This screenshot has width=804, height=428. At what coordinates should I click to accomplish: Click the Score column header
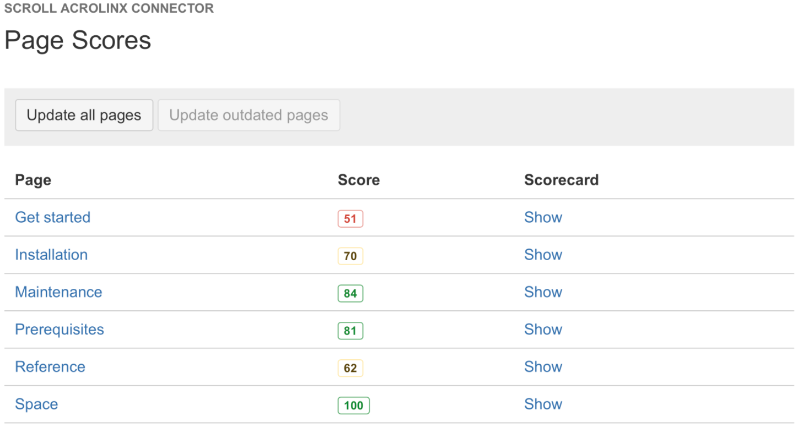pyautogui.click(x=358, y=180)
